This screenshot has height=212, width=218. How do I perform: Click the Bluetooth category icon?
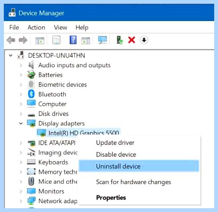[x=31, y=94]
